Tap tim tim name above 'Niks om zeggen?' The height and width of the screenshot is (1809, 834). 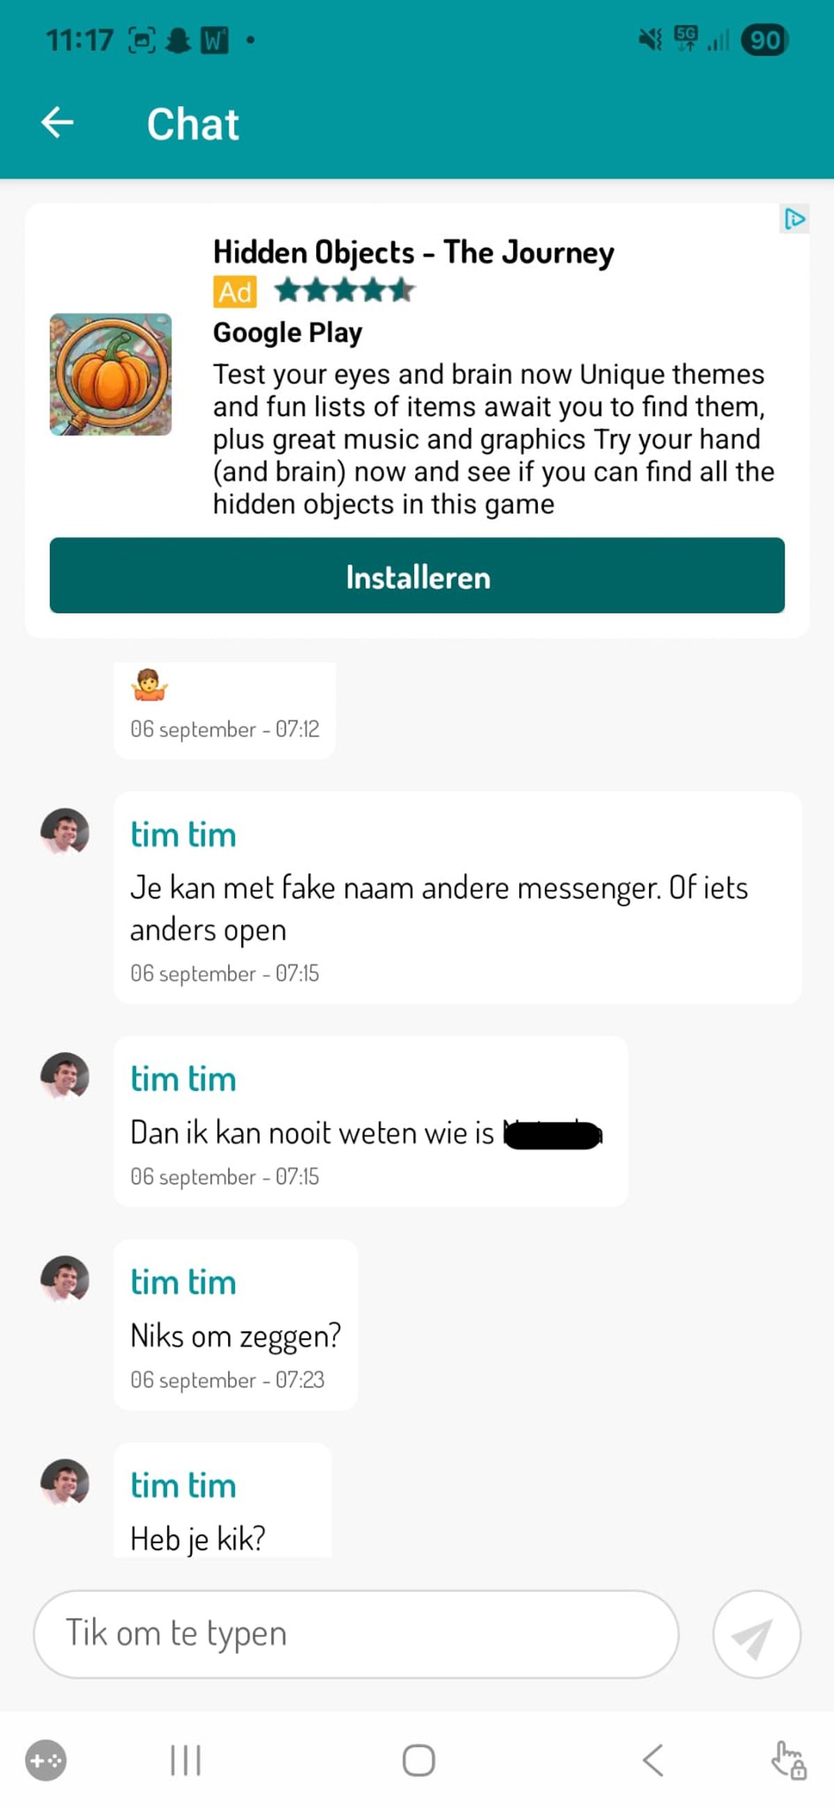point(183,1282)
